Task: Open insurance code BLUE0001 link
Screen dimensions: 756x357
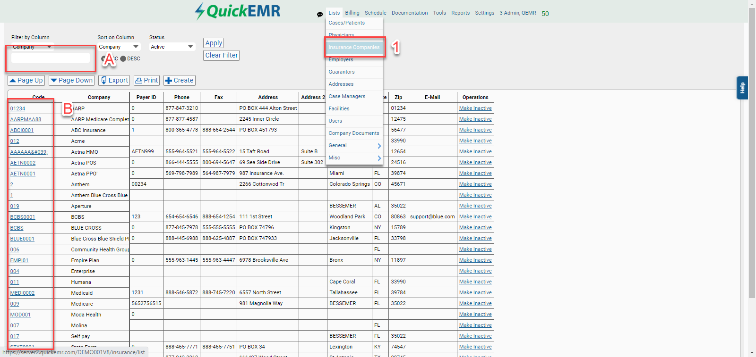Action: coord(22,239)
